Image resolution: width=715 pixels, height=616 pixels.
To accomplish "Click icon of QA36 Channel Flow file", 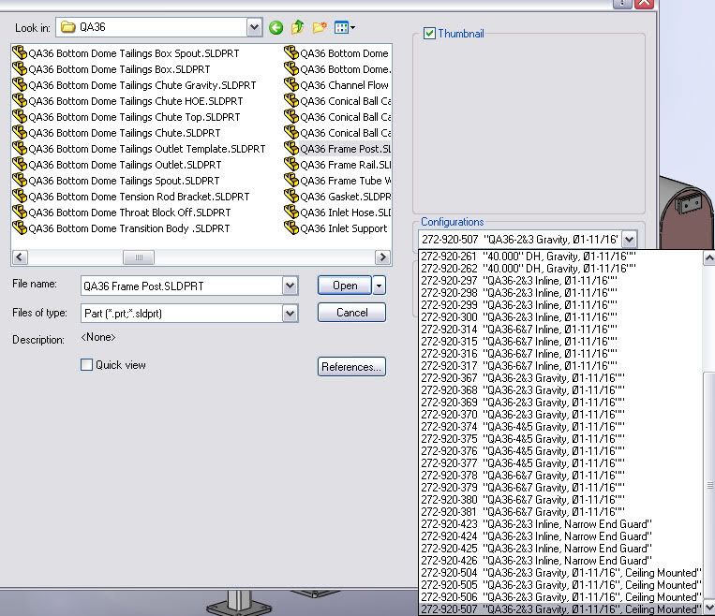I will point(291,85).
